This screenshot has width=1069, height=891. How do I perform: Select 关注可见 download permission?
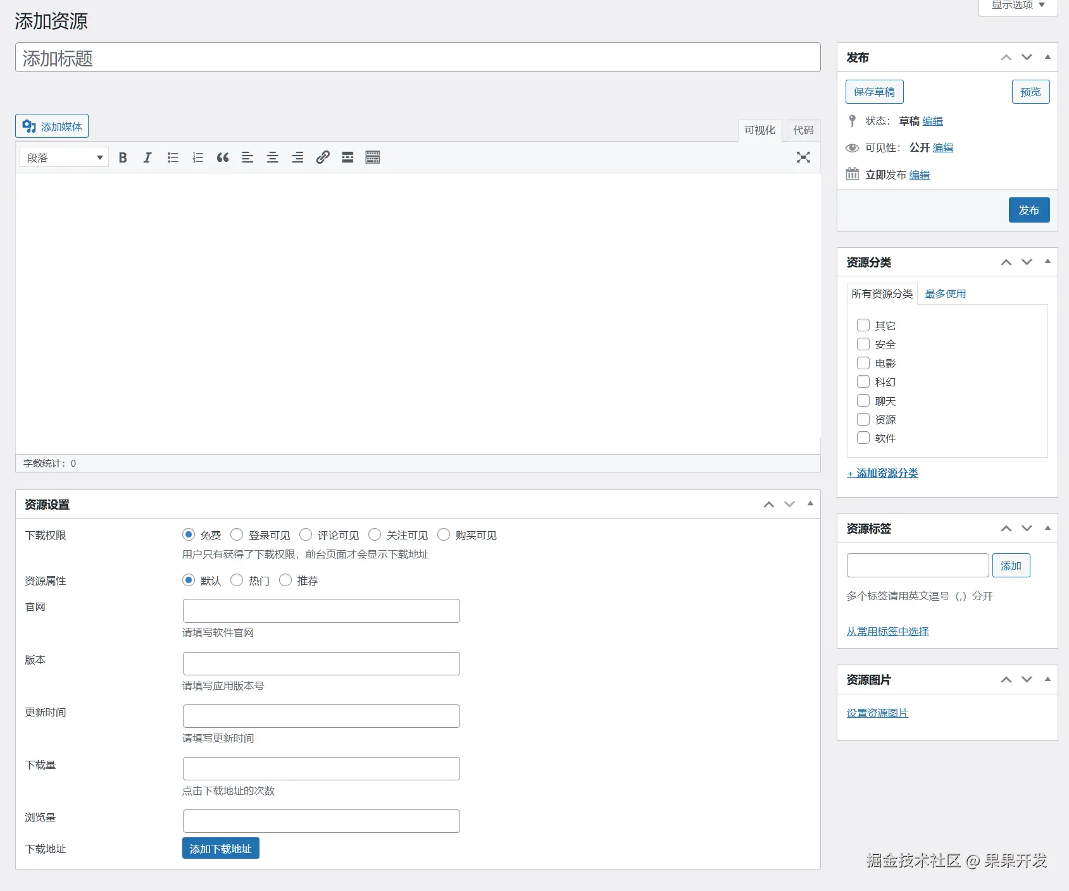375,535
